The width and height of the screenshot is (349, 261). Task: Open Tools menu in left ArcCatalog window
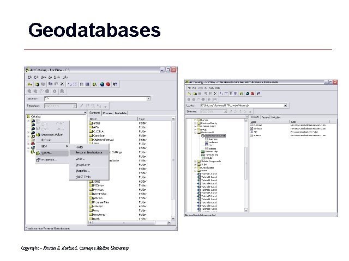pos(57,77)
